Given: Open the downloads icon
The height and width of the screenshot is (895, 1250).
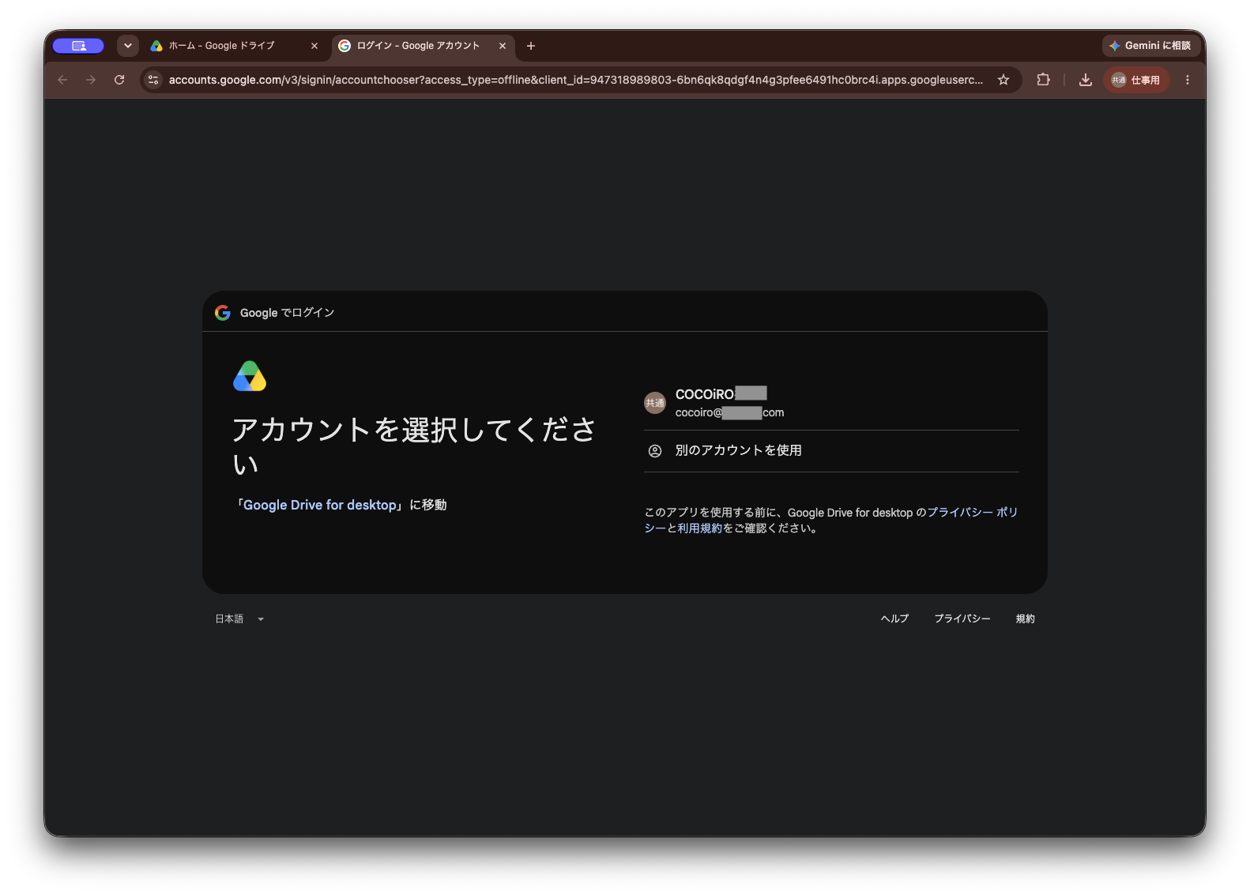Looking at the screenshot, I should tap(1086, 80).
